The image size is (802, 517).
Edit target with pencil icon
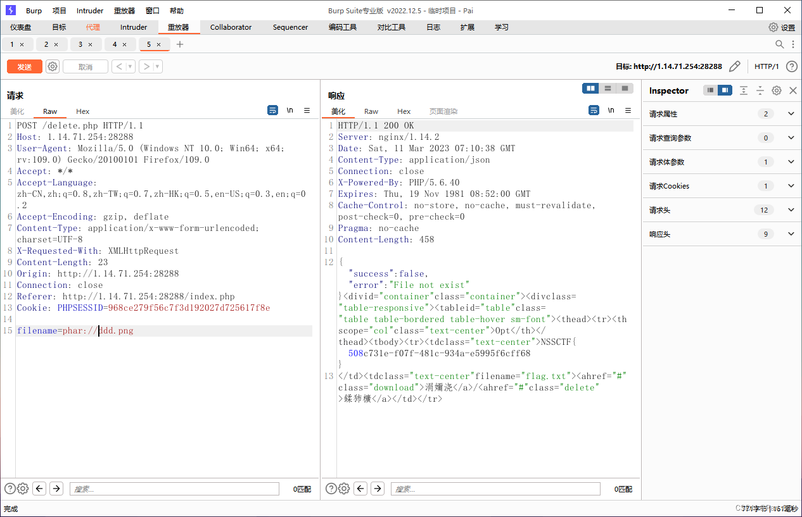pyautogui.click(x=735, y=66)
